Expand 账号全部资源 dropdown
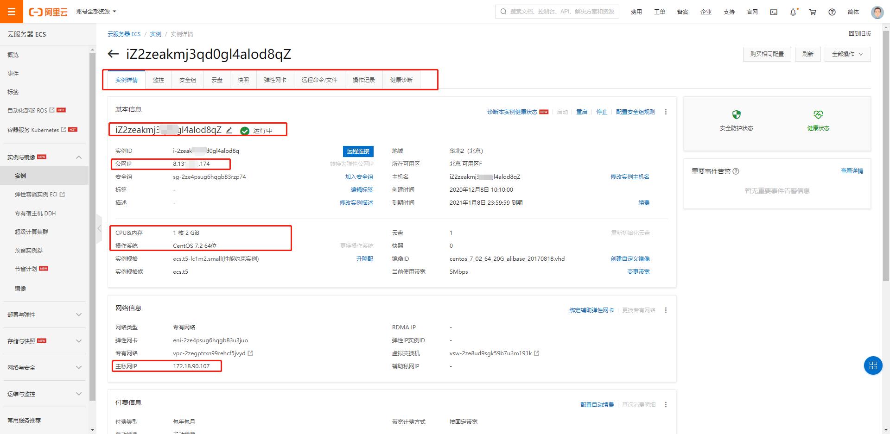 [x=96, y=12]
